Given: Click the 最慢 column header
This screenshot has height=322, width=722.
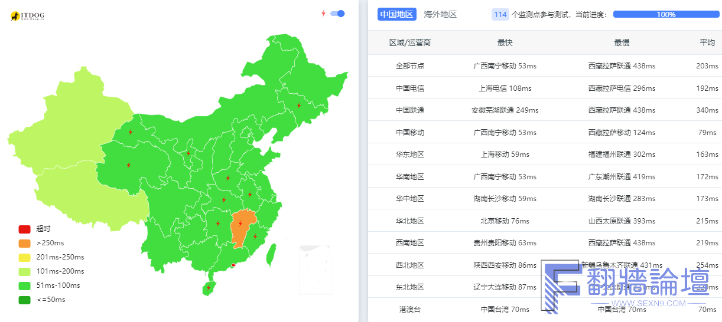Looking at the screenshot, I should coord(622,42).
